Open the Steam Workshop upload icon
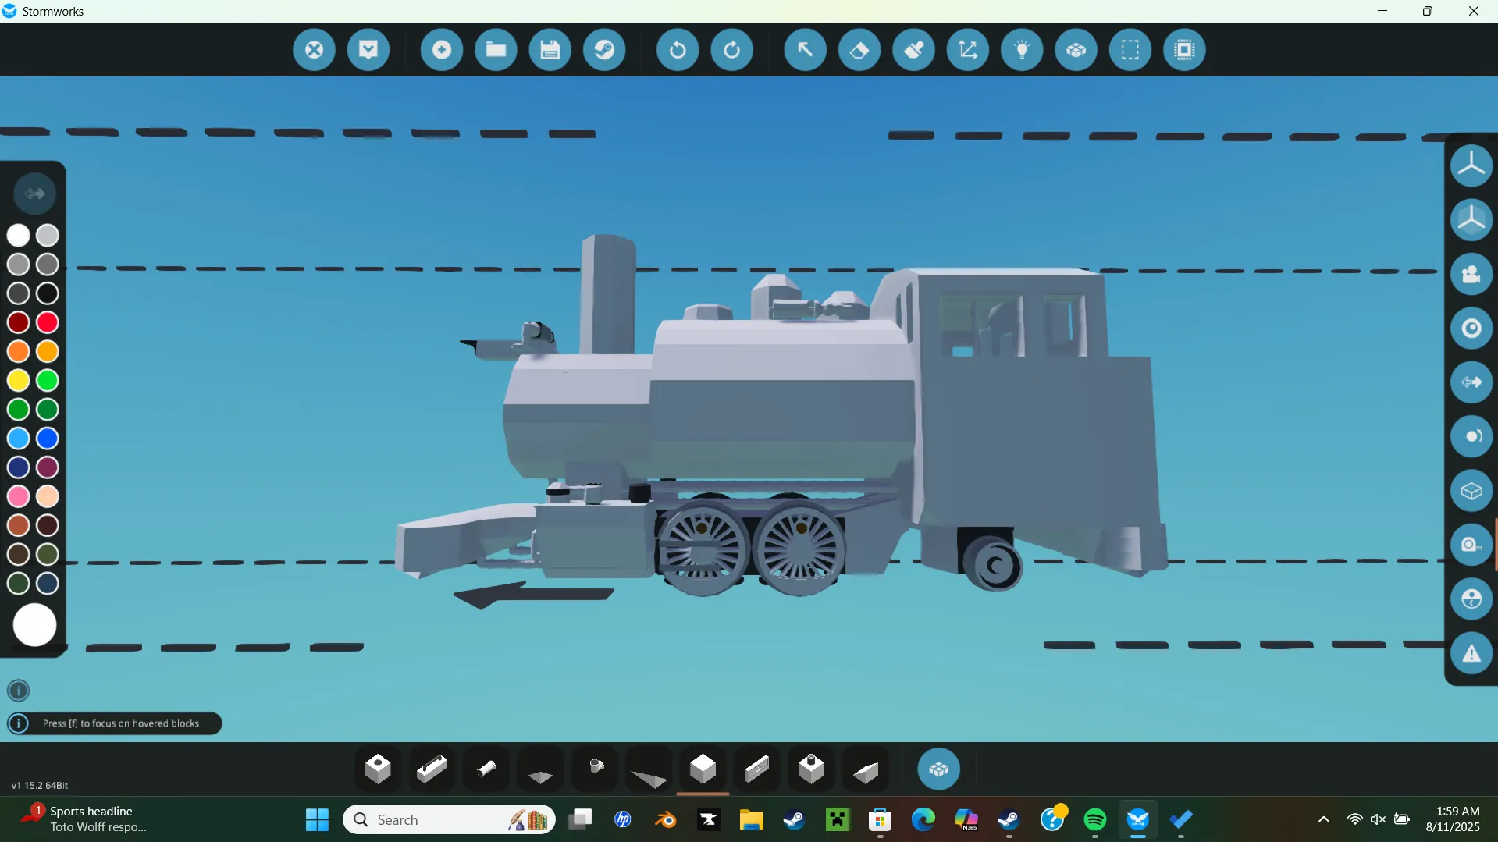Screen dimensions: 1498x842 pyautogui.click(x=604, y=50)
